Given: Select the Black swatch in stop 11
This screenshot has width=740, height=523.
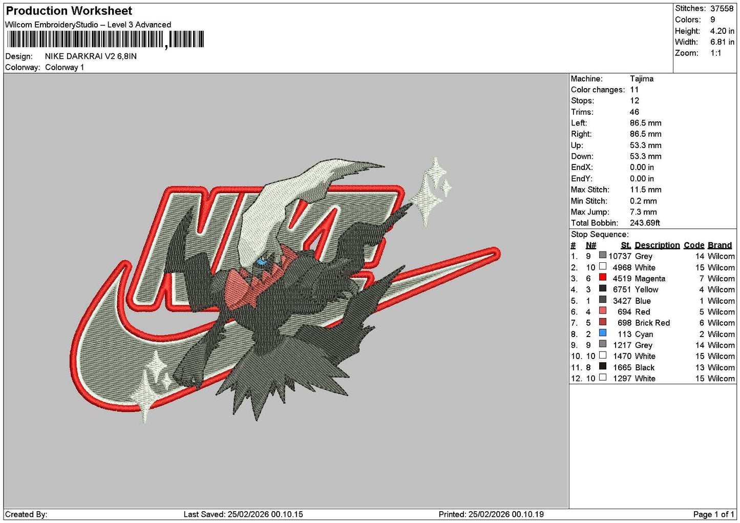Looking at the screenshot, I should pos(603,367).
